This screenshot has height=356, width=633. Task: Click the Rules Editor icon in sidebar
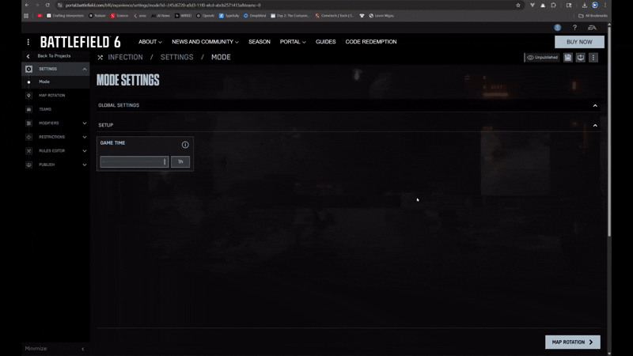tap(28, 151)
